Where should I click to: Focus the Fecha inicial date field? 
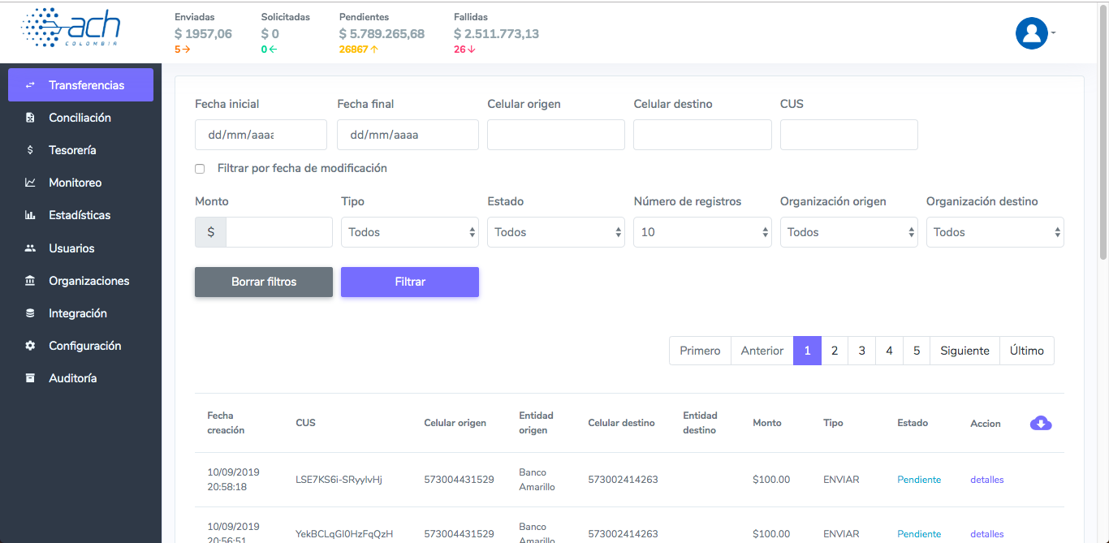coord(261,135)
